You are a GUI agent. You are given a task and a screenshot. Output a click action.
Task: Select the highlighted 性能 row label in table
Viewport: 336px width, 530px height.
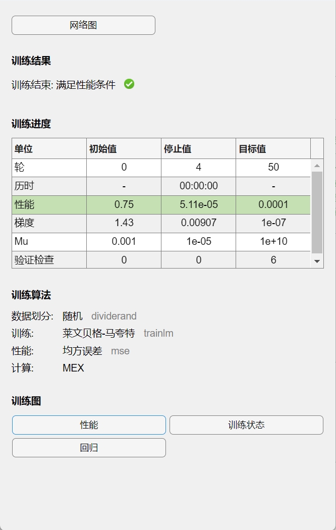pos(49,204)
